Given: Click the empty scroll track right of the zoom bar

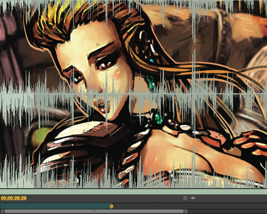Looking at the screenshot, I should (227, 211).
